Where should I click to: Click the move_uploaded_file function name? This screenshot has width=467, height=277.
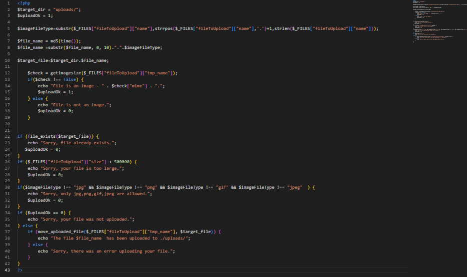[60, 232]
